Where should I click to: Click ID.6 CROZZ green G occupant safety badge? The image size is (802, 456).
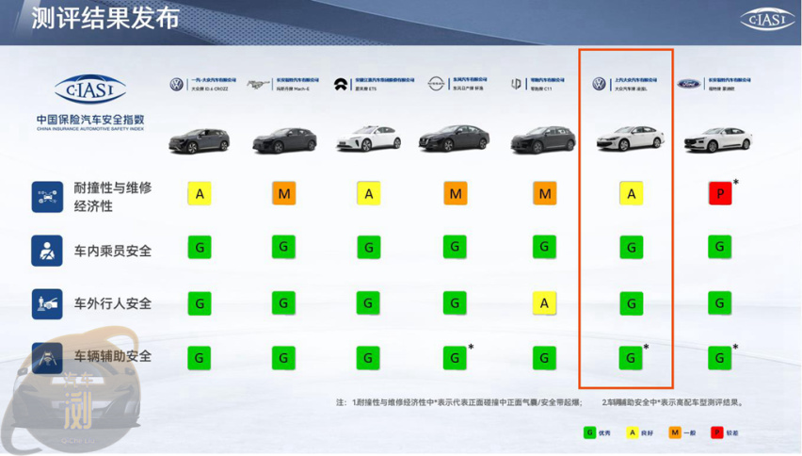pyautogui.click(x=200, y=247)
